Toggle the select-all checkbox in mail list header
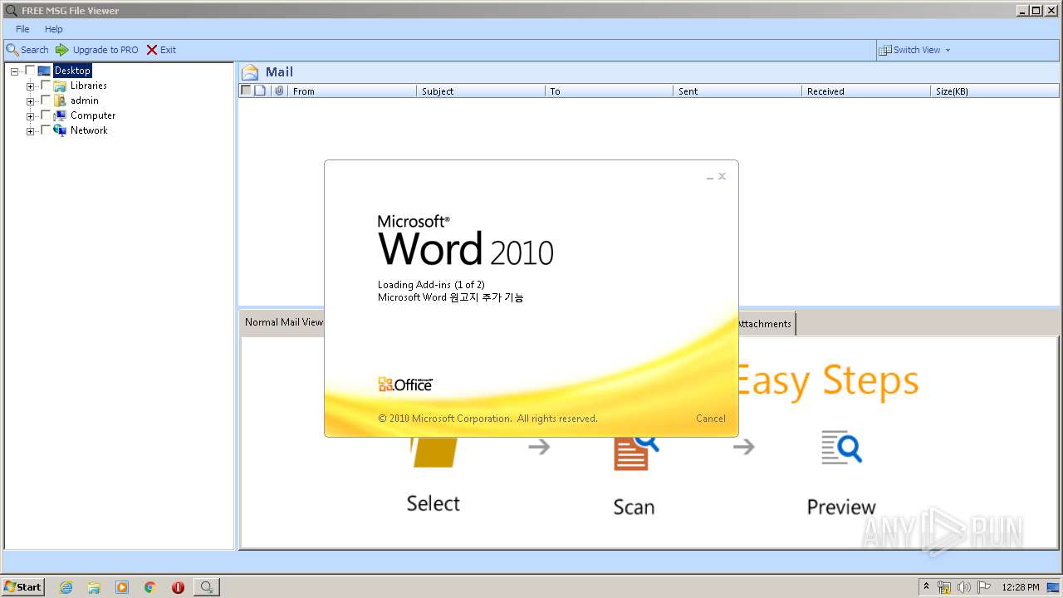The width and height of the screenshot is (1063, 598). coord(246,91)
